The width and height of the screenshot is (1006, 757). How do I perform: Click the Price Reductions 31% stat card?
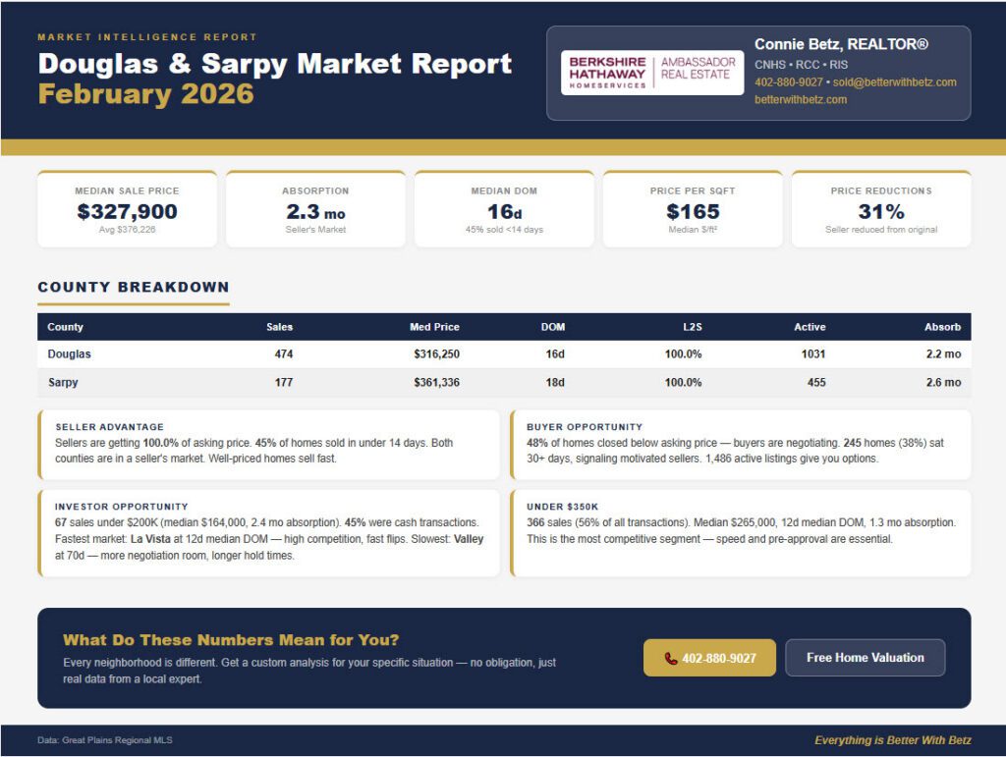[882, 209]
